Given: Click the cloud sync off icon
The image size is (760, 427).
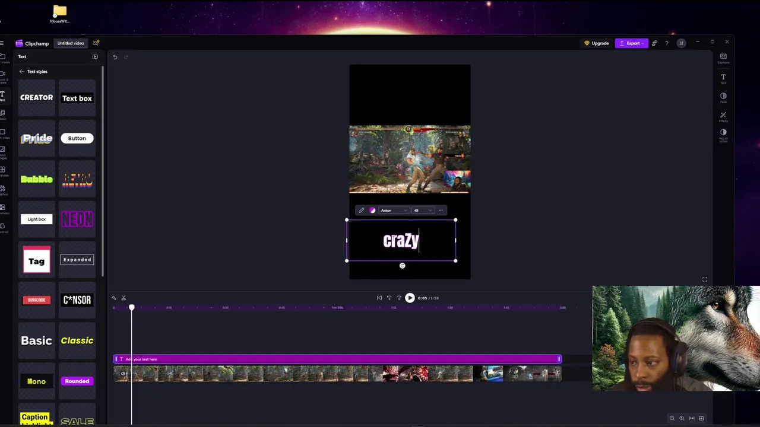Looking at the screenshot, I should 96,43.
